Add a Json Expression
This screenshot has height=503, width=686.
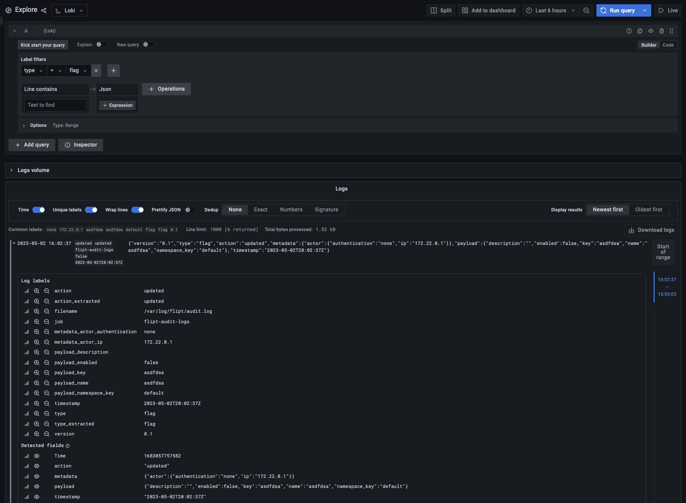pos(117,105)
